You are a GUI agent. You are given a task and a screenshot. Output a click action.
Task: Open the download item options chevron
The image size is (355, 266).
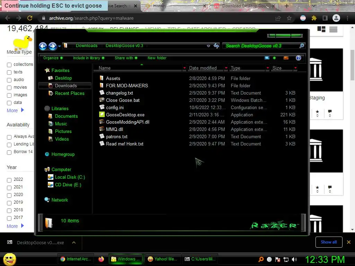(74, 242)
